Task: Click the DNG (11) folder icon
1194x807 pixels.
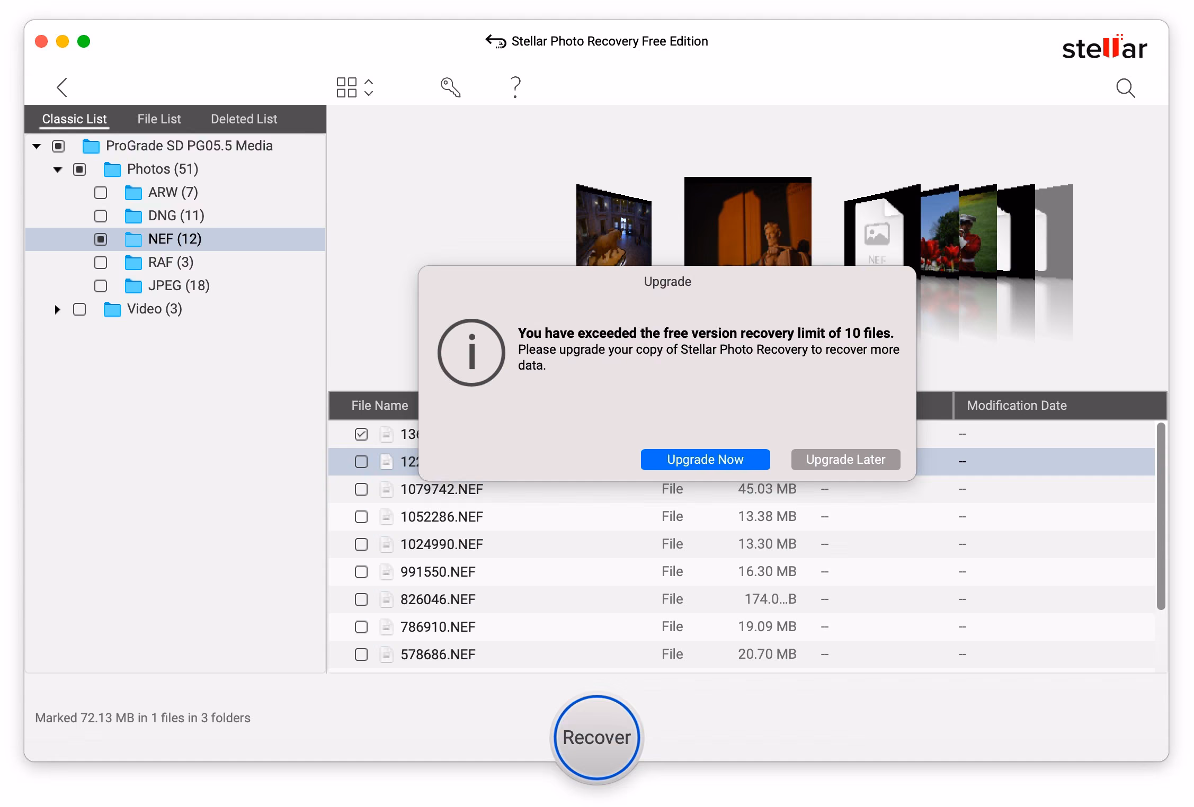Action: pos(133,216)
